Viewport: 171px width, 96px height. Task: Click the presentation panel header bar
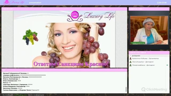point(64,9)
